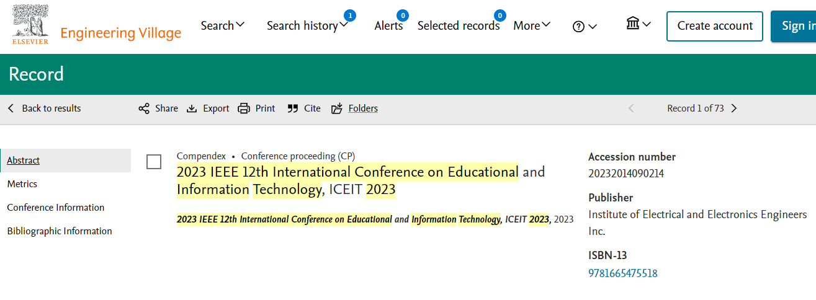Click the Export download icon
Viewport: 816px width, 300px height.
point(192,108)
